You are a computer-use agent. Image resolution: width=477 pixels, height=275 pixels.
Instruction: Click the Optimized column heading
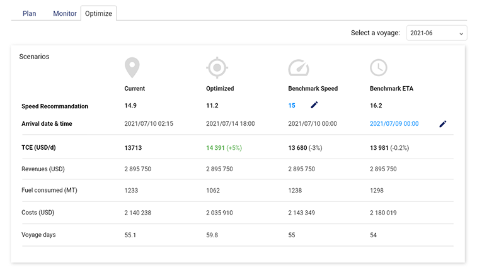pyautogui.click(x=220, y=89)
